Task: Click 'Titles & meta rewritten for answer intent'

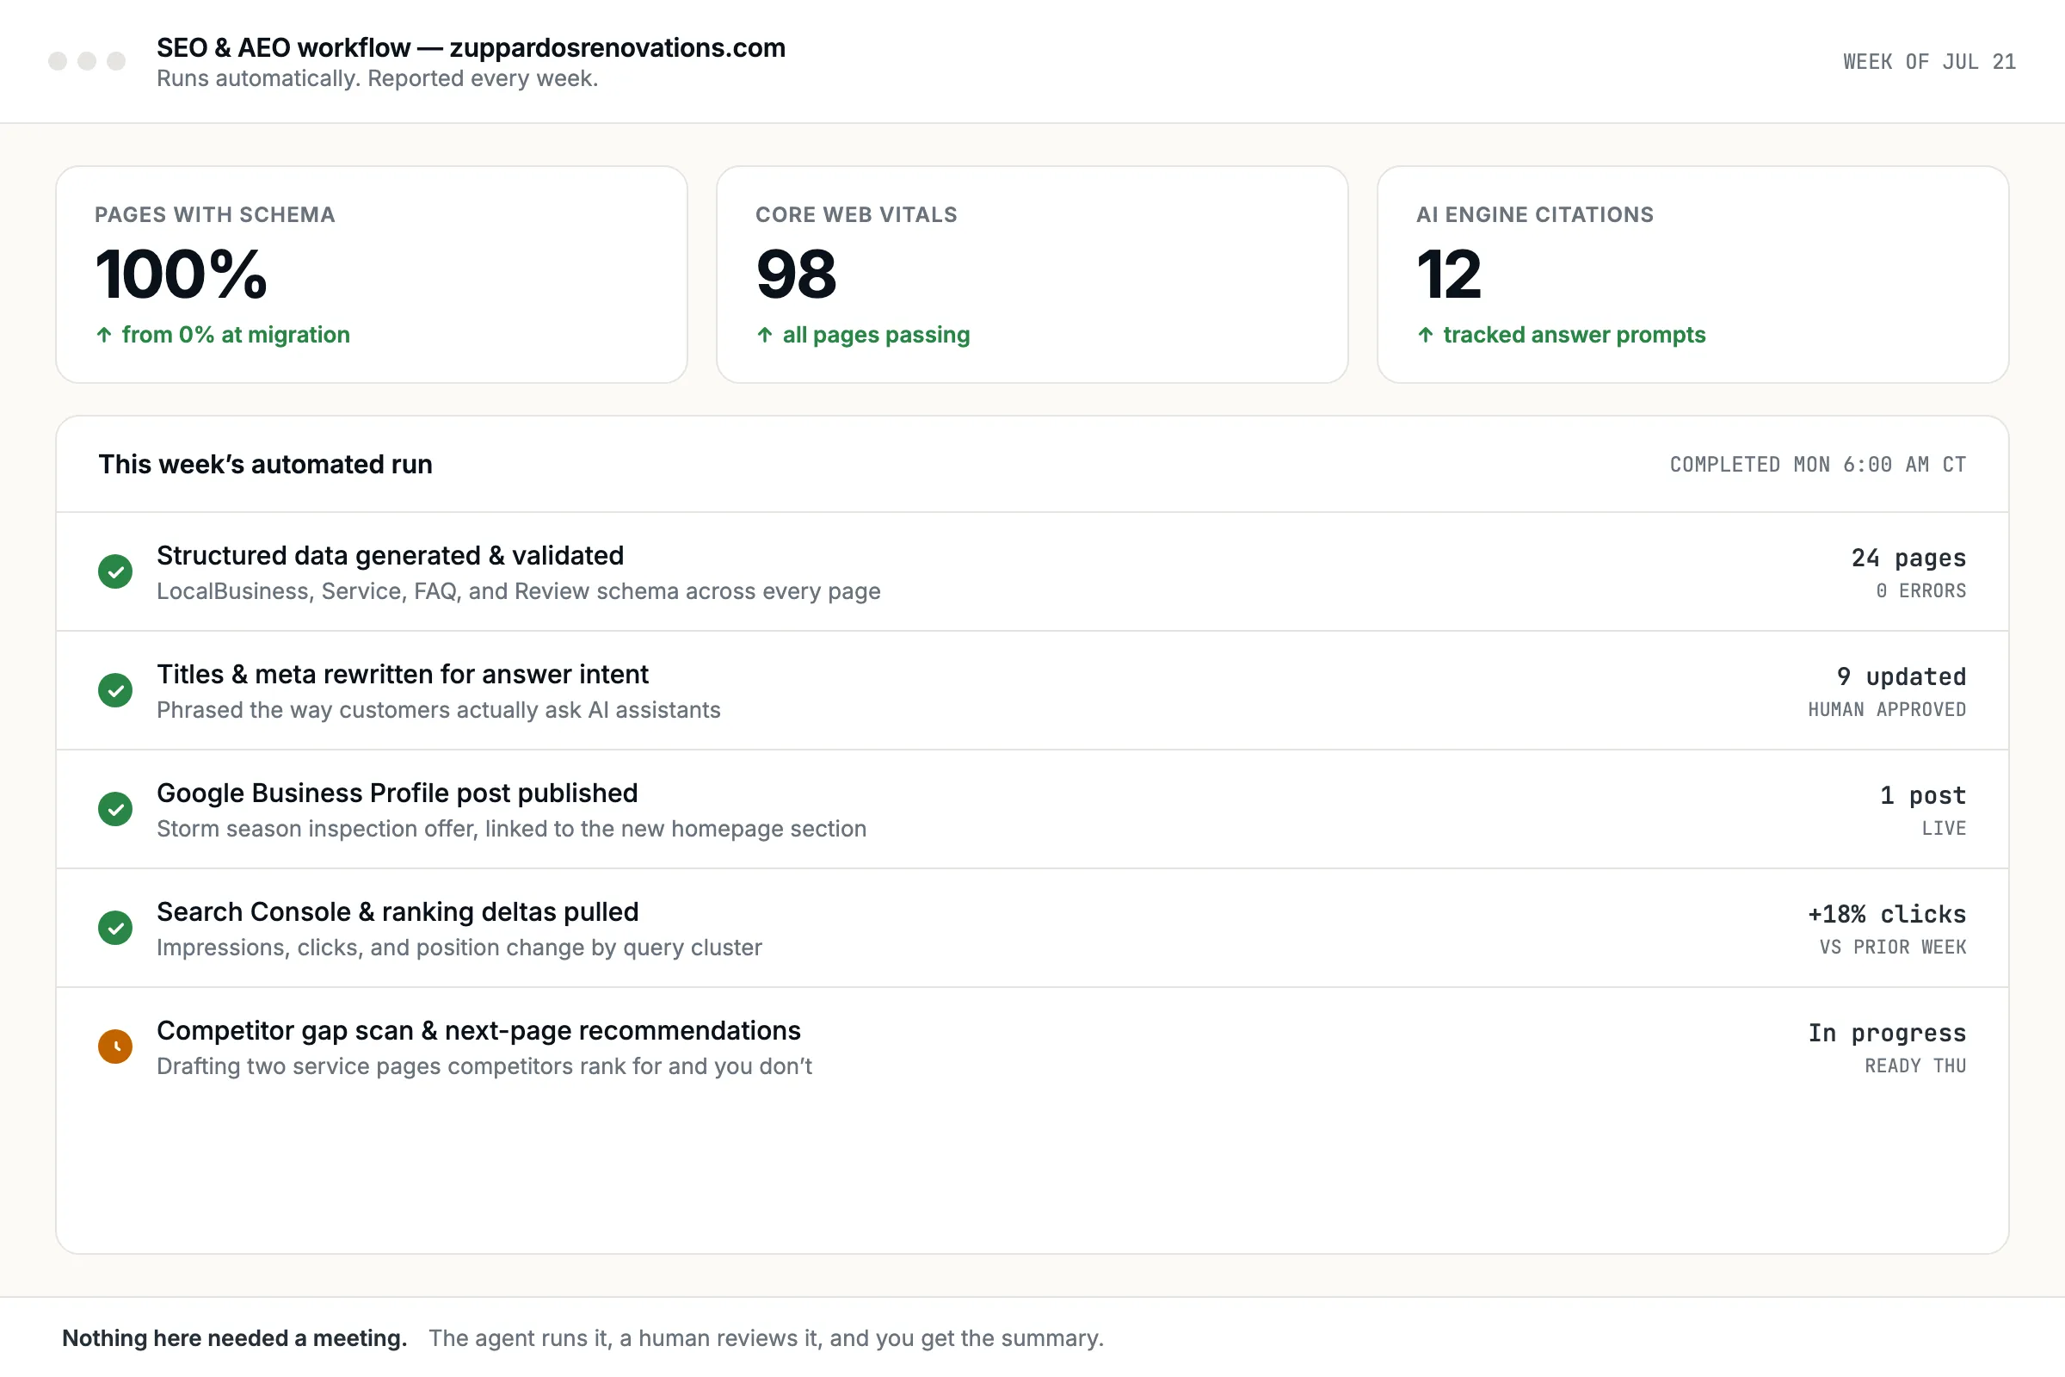Action: 402,674
